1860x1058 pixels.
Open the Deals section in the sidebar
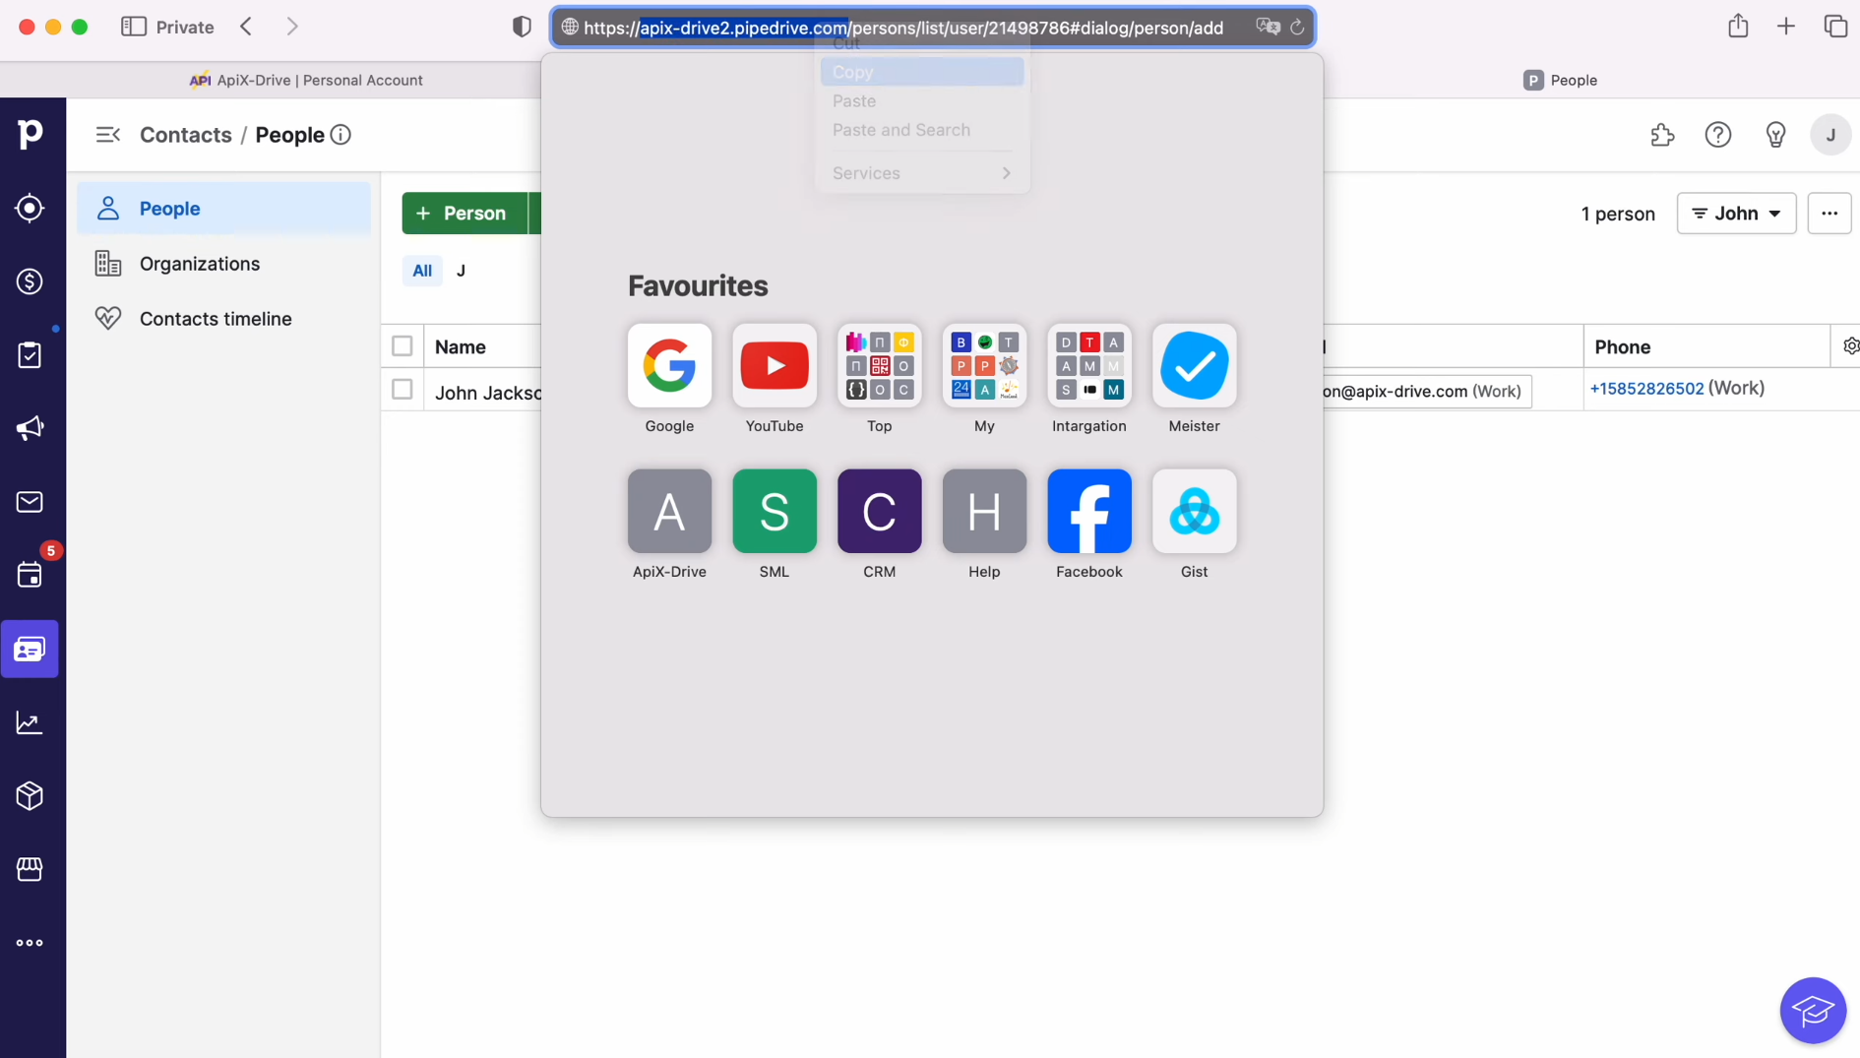(x=30, y=281)
